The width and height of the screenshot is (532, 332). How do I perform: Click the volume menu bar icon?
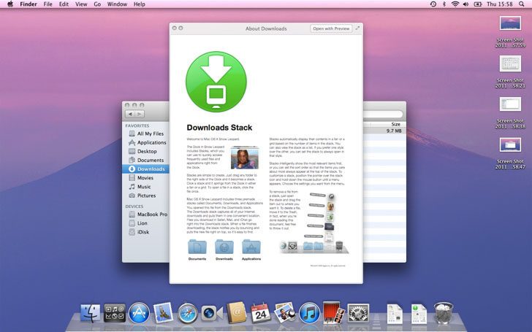[x=465, y=4]
